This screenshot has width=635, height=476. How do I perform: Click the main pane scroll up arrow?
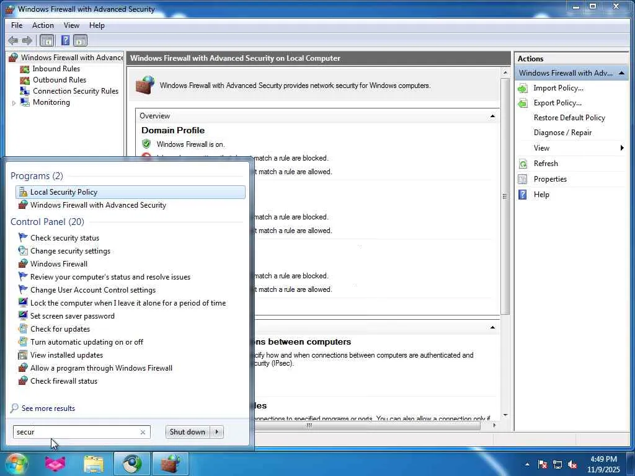point(505,73)
